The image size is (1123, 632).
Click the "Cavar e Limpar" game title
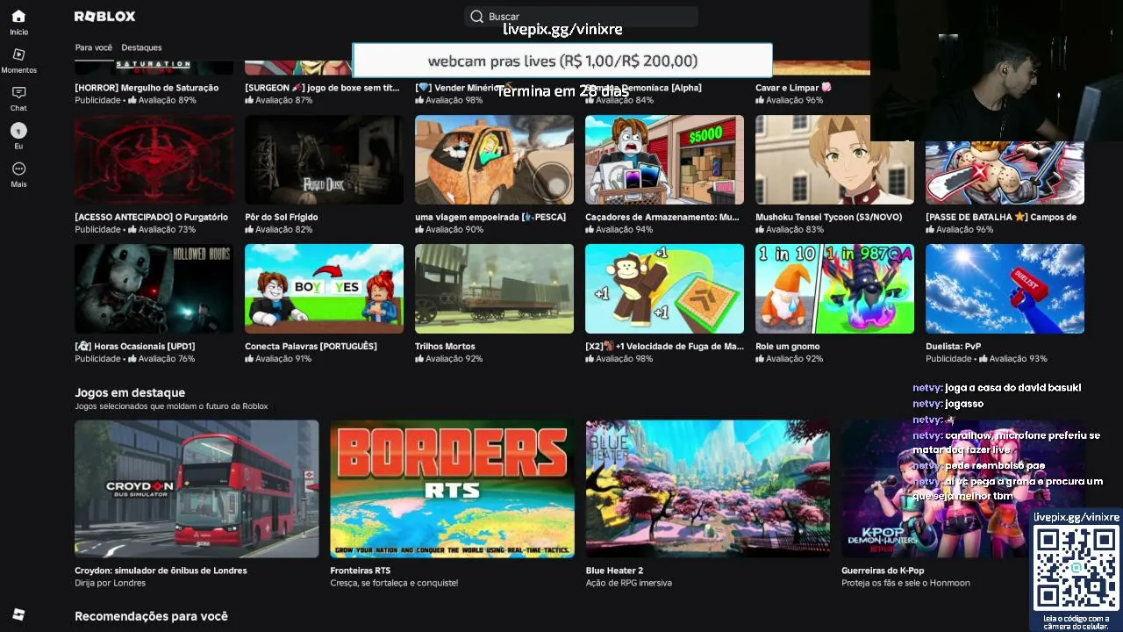coord(793,88)
